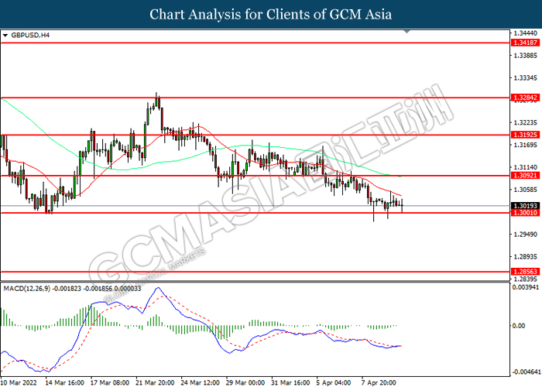
Task: Click the 5 Apr 04:00 time label
Action: pyautogui.click(x=334, y=382)
